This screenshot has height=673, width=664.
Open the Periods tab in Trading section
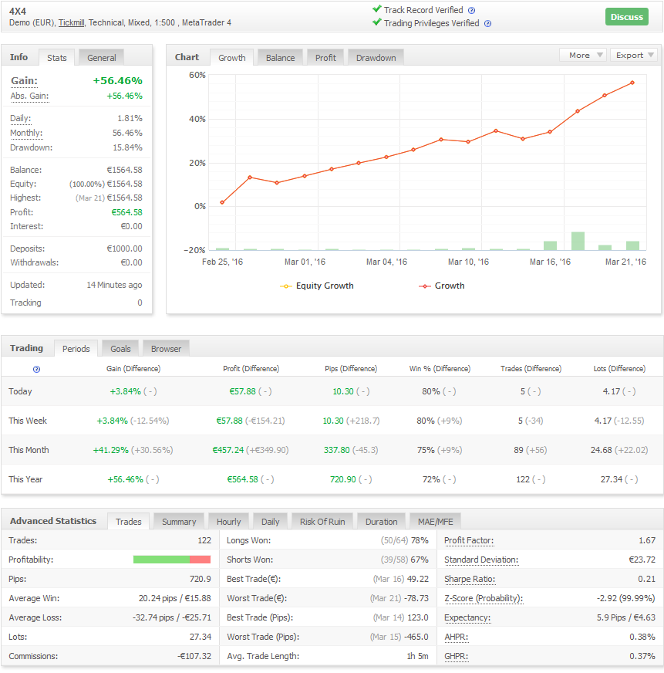pos(76,349)
